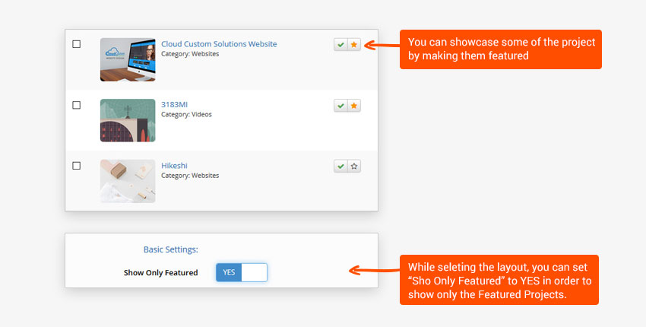This screenshot has width=646, height=327.
Task: Click the orange callout about making projects featured
Action: pyautogui.click(x=500, y=49)
